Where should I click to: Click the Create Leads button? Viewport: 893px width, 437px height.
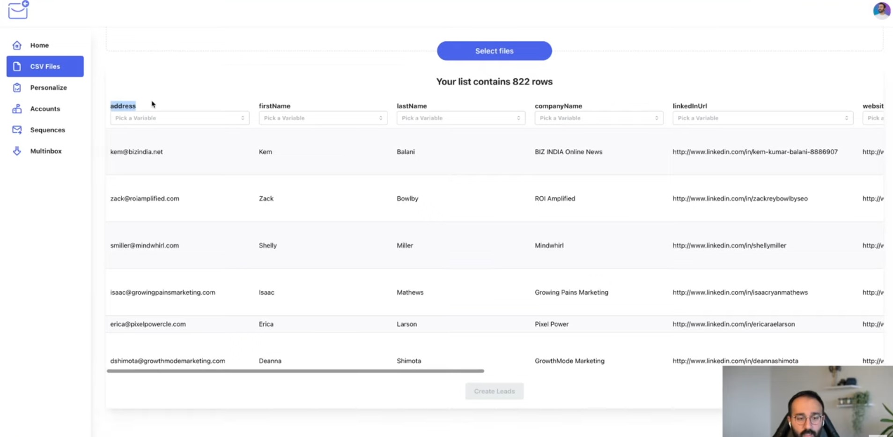494,391
